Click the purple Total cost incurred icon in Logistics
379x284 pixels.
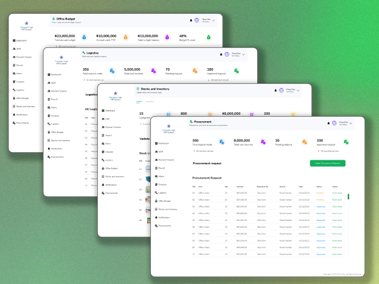coord(153,71)
